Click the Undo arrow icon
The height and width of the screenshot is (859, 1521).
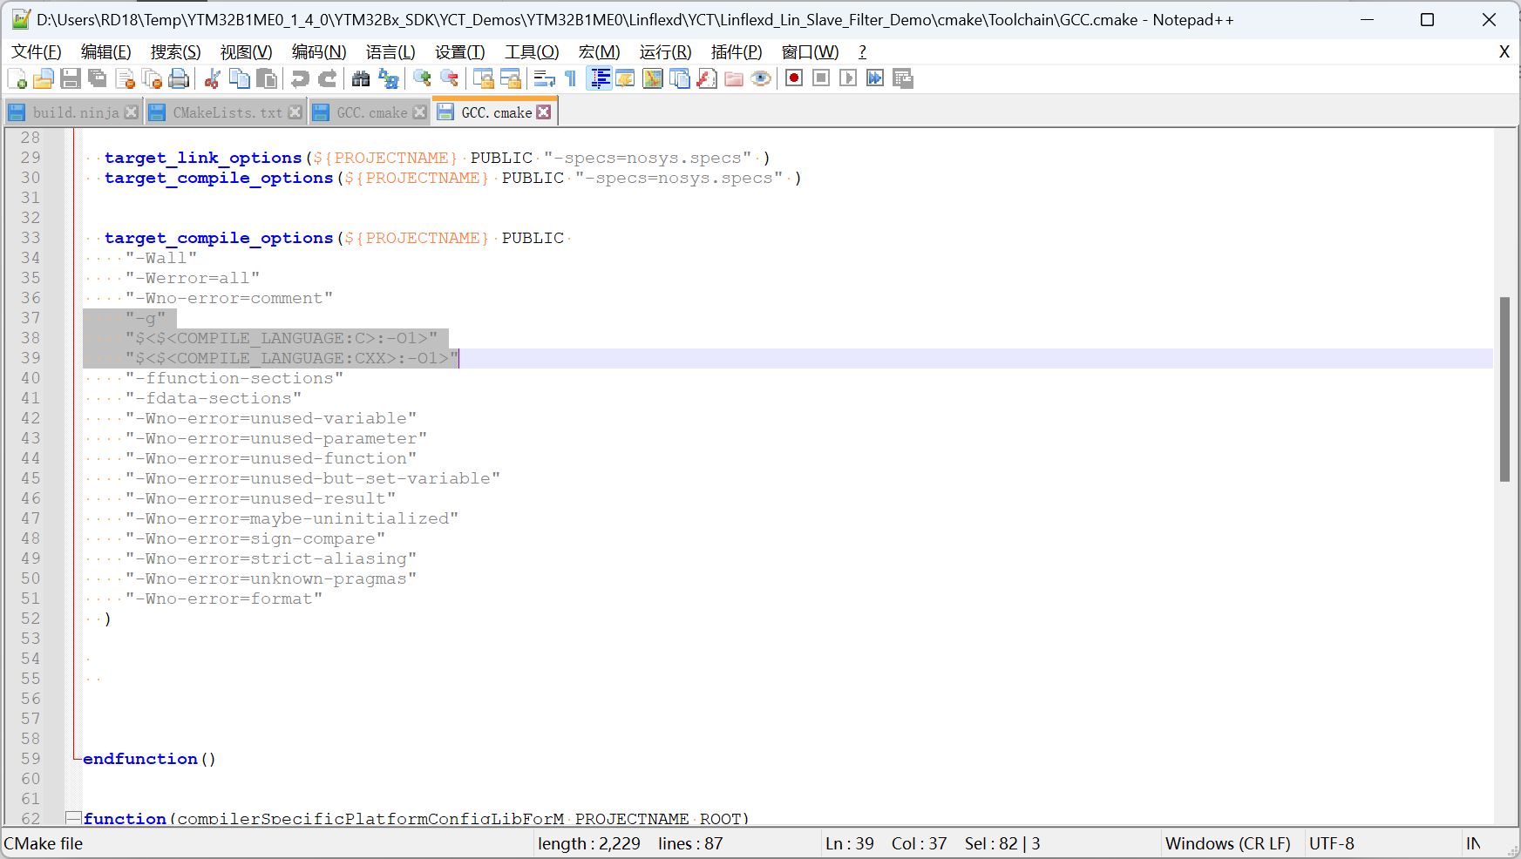(x=300, y=79)
